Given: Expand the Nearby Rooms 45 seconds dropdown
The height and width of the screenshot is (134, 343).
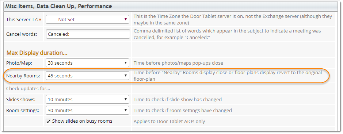Looking at the screenshot, I should tap(87, 76).
